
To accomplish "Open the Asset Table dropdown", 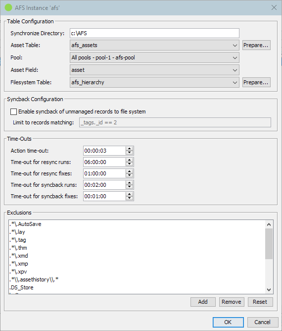I will 154,45.
